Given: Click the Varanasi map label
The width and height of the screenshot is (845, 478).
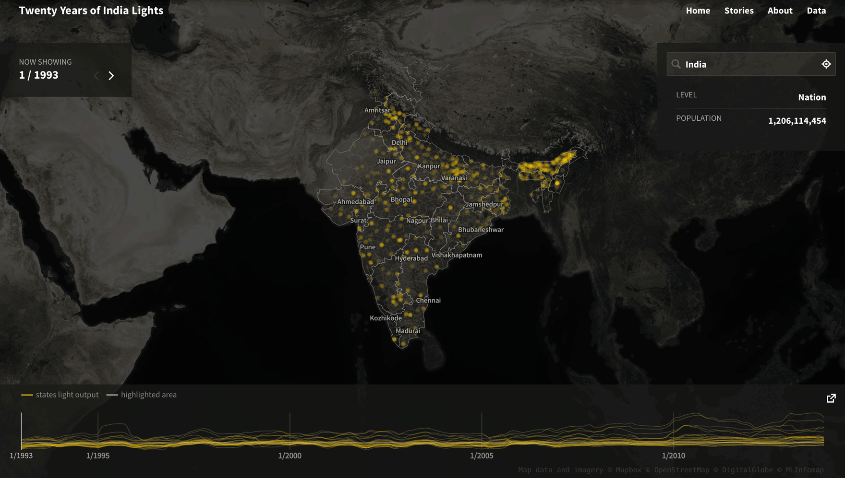Looking at the screenshot, I should pyautogui.click(x=454, y=178).
